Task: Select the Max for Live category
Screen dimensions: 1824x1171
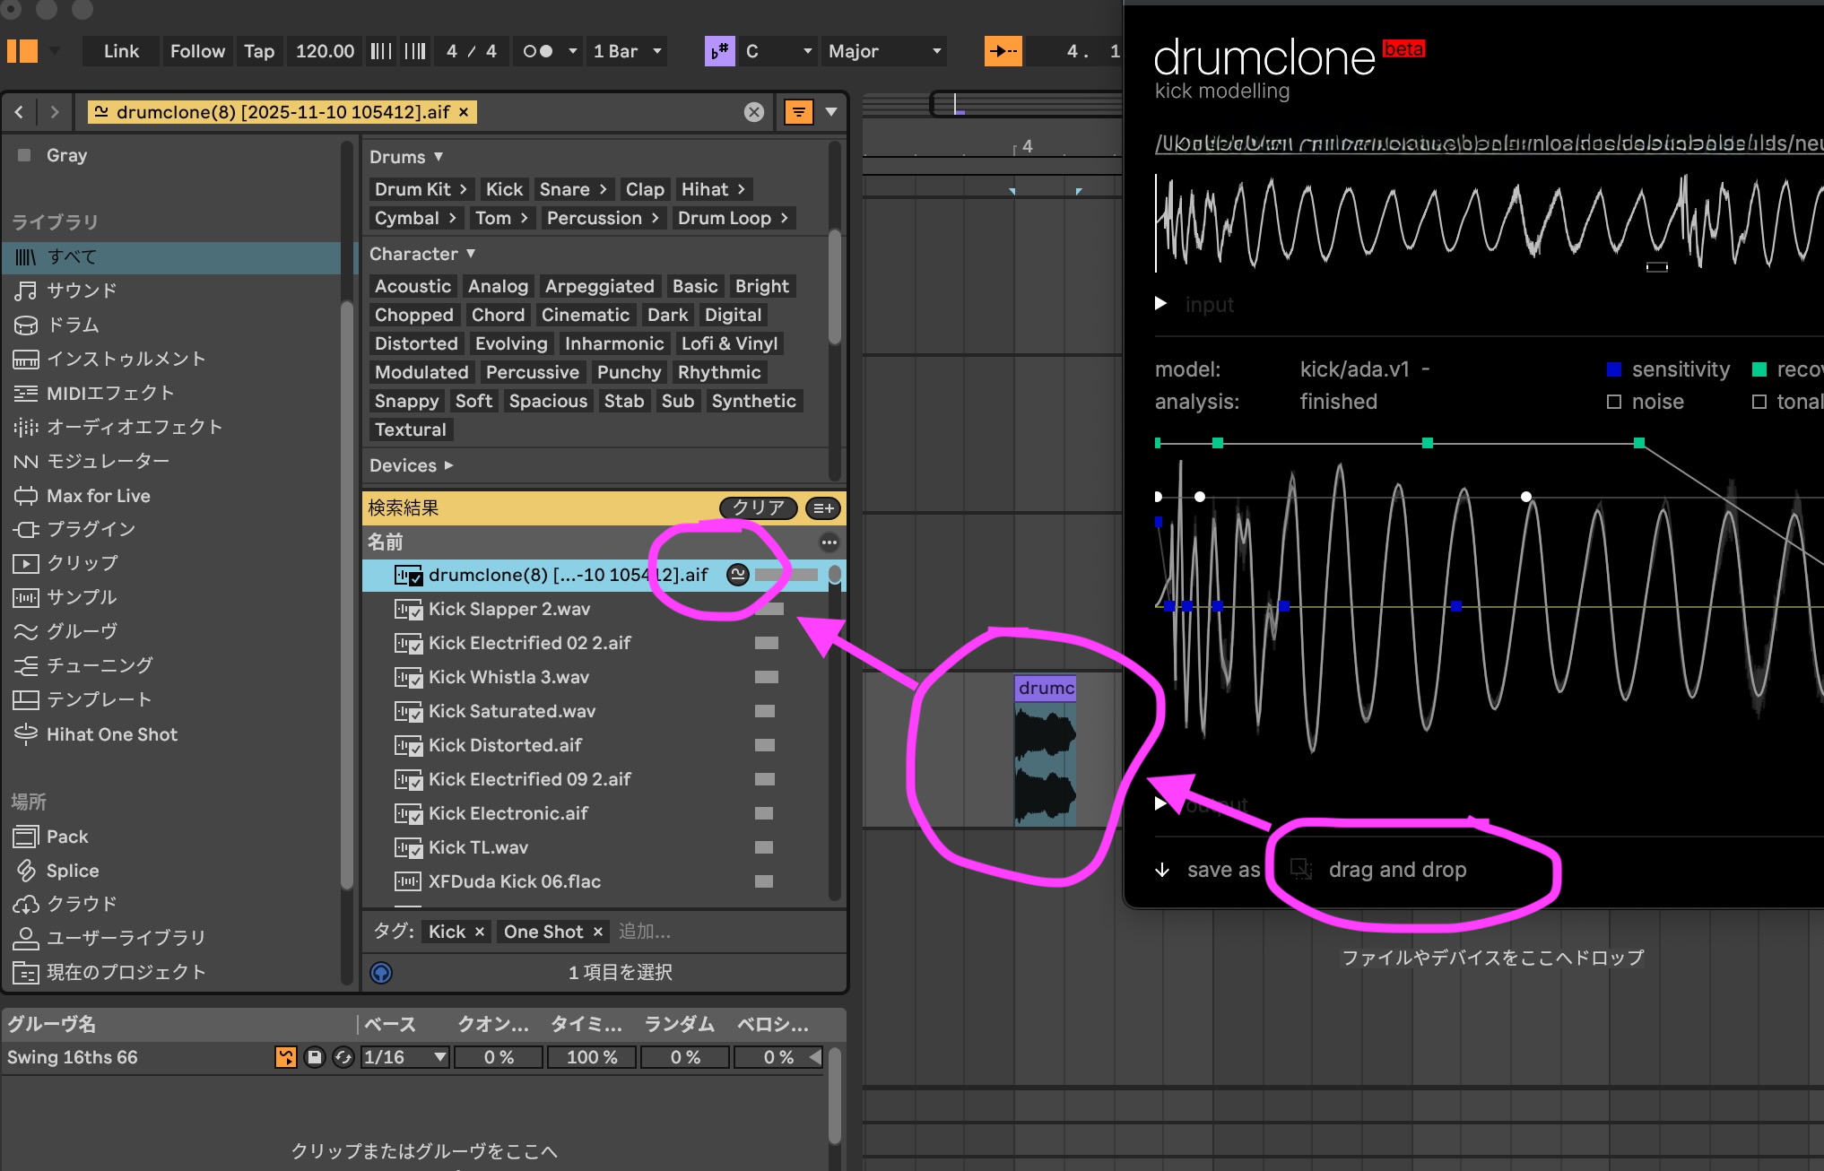Action: [99, 496]
